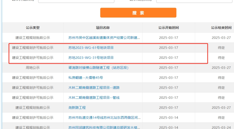
Task: Open 木林二期南侧道路工程项目--管线 link
Action: (94, 98)
